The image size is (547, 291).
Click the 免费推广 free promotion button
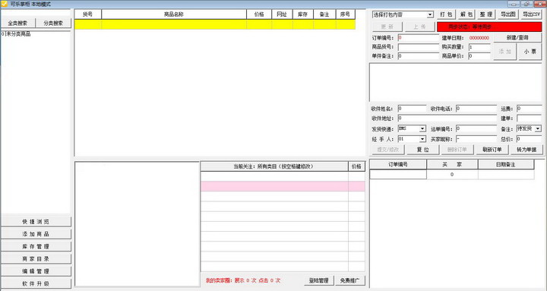coord(350,280)
